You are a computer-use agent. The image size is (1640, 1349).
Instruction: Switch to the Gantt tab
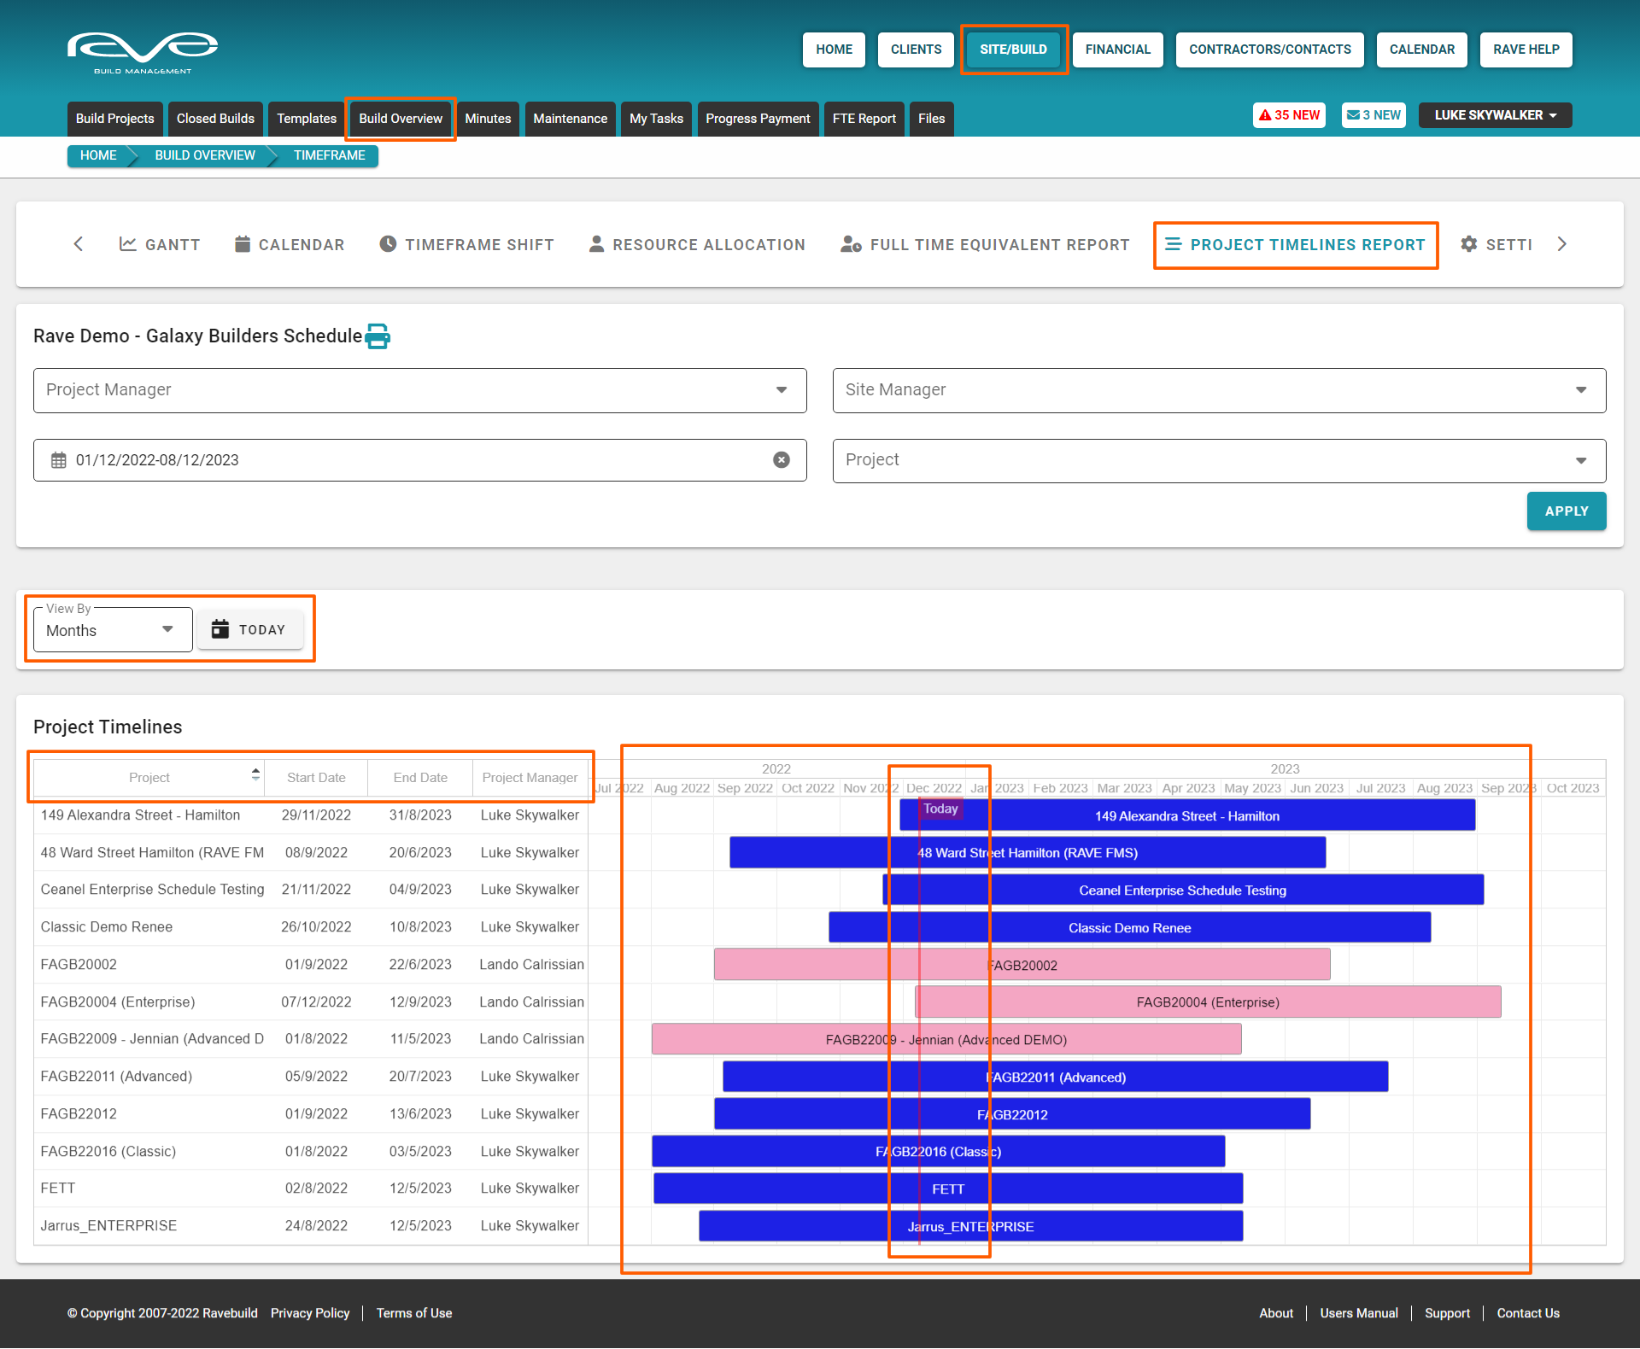(x=160, y=245)
